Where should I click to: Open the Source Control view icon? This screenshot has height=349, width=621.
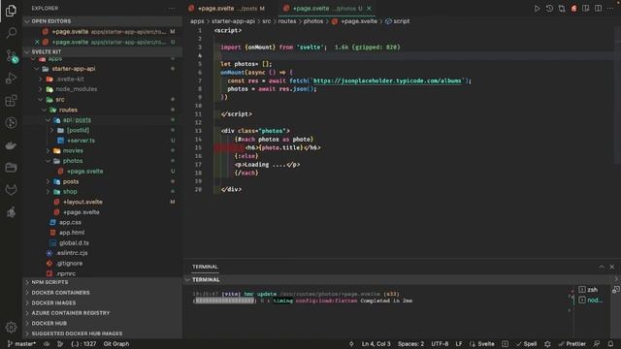pyautogui.click(x=11, y=55)
